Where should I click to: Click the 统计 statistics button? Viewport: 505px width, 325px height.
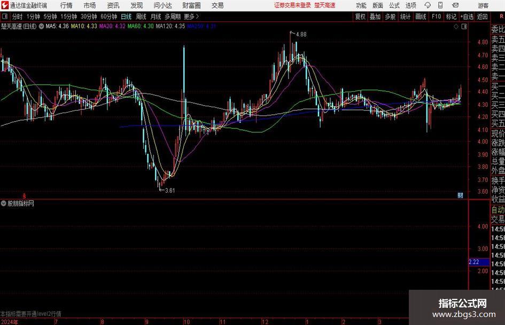click(x=405, y=17)
